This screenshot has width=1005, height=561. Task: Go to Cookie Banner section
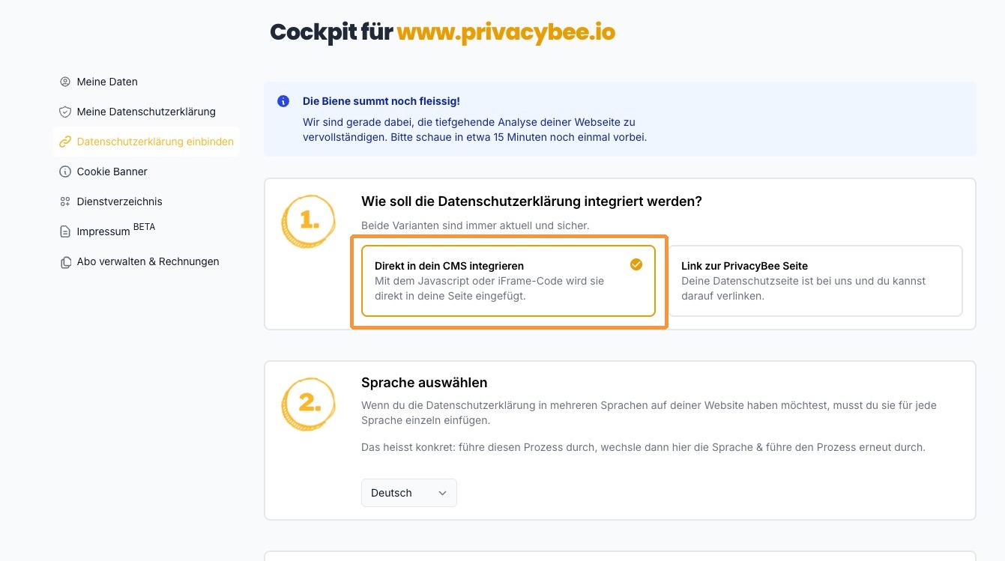112,172
